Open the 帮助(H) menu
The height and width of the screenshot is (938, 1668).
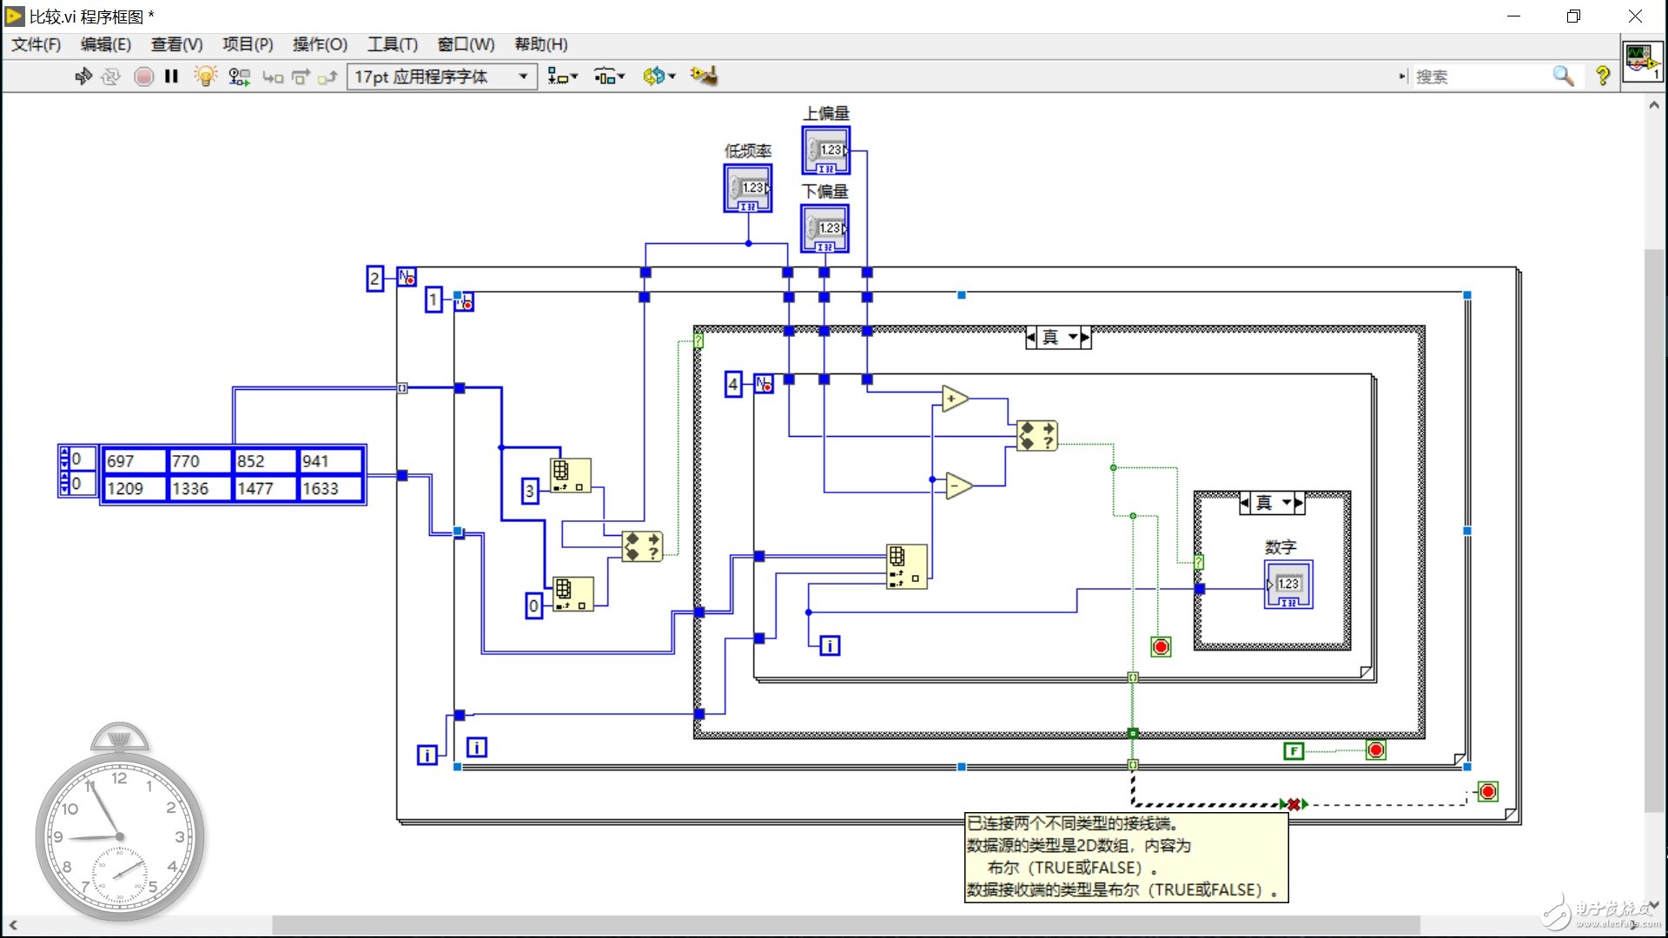(540, 44)
